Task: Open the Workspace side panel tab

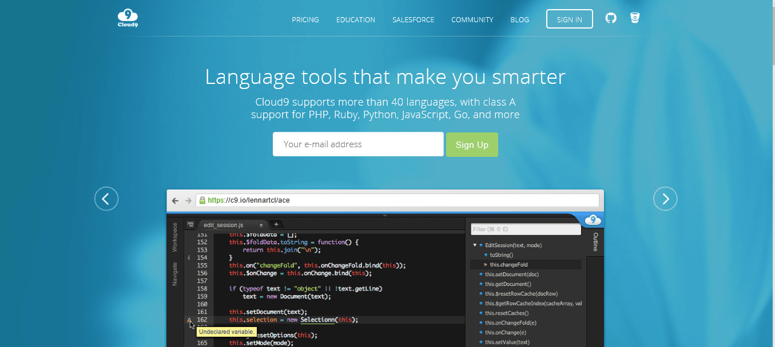Action: click(x=175, y=237)
